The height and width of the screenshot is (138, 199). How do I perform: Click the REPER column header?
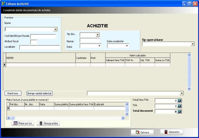tap(41, 58)
